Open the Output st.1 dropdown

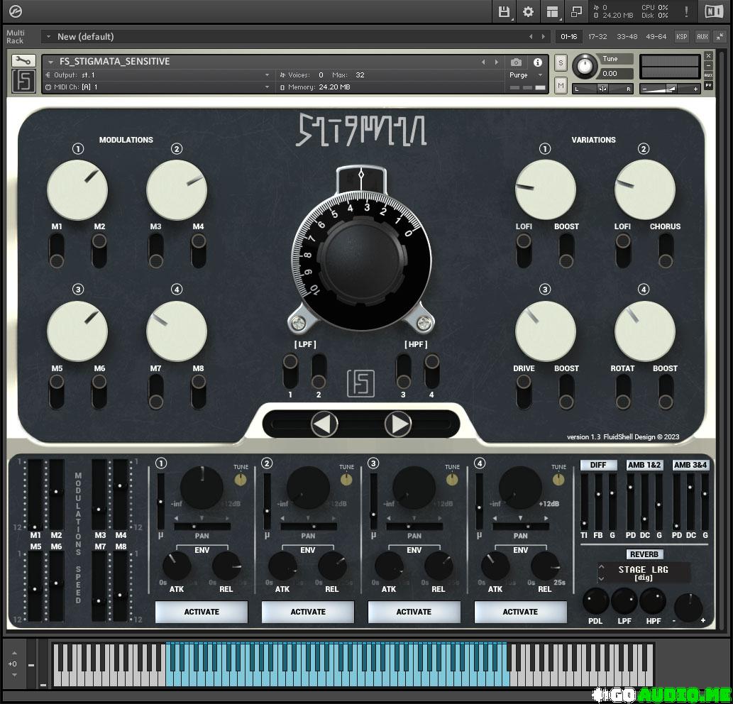pos(267,75)
